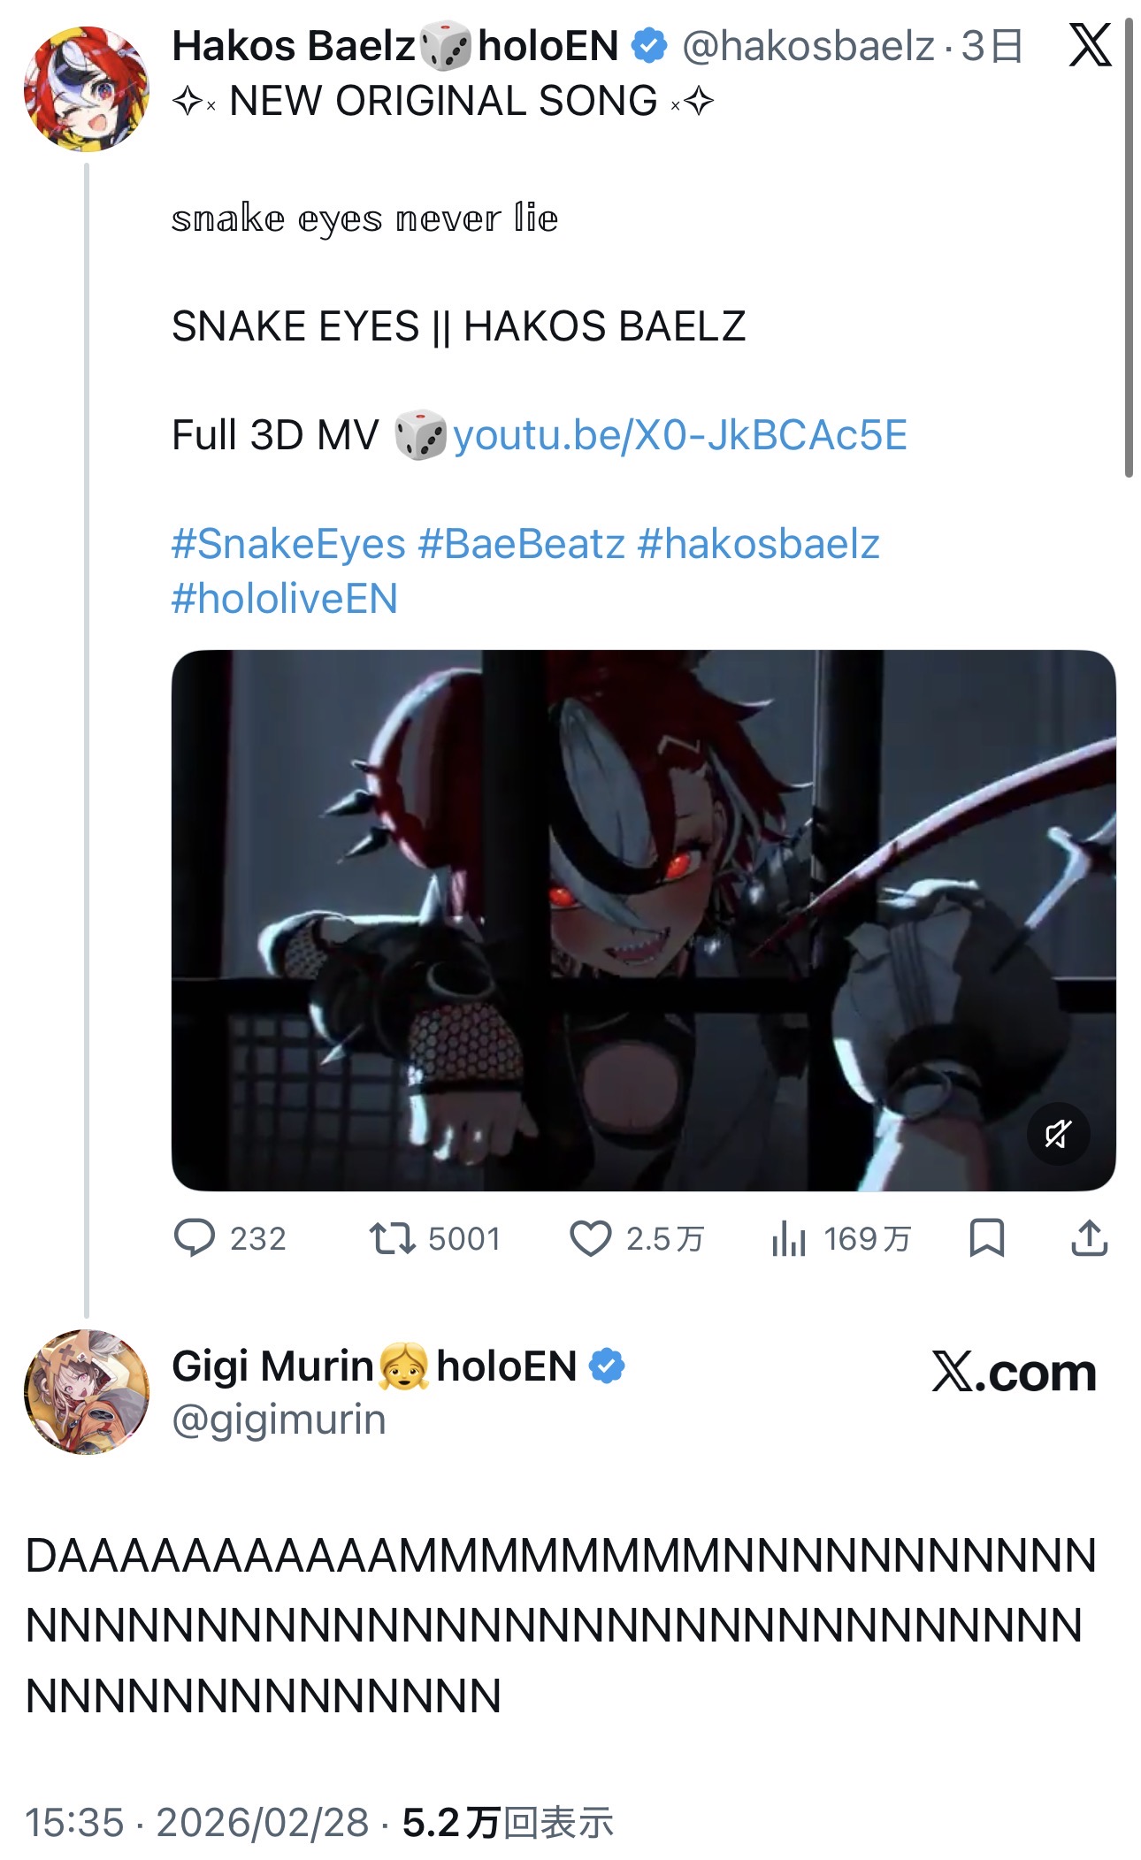Open the view analytics bar icon

click(x=788, y=1238)
